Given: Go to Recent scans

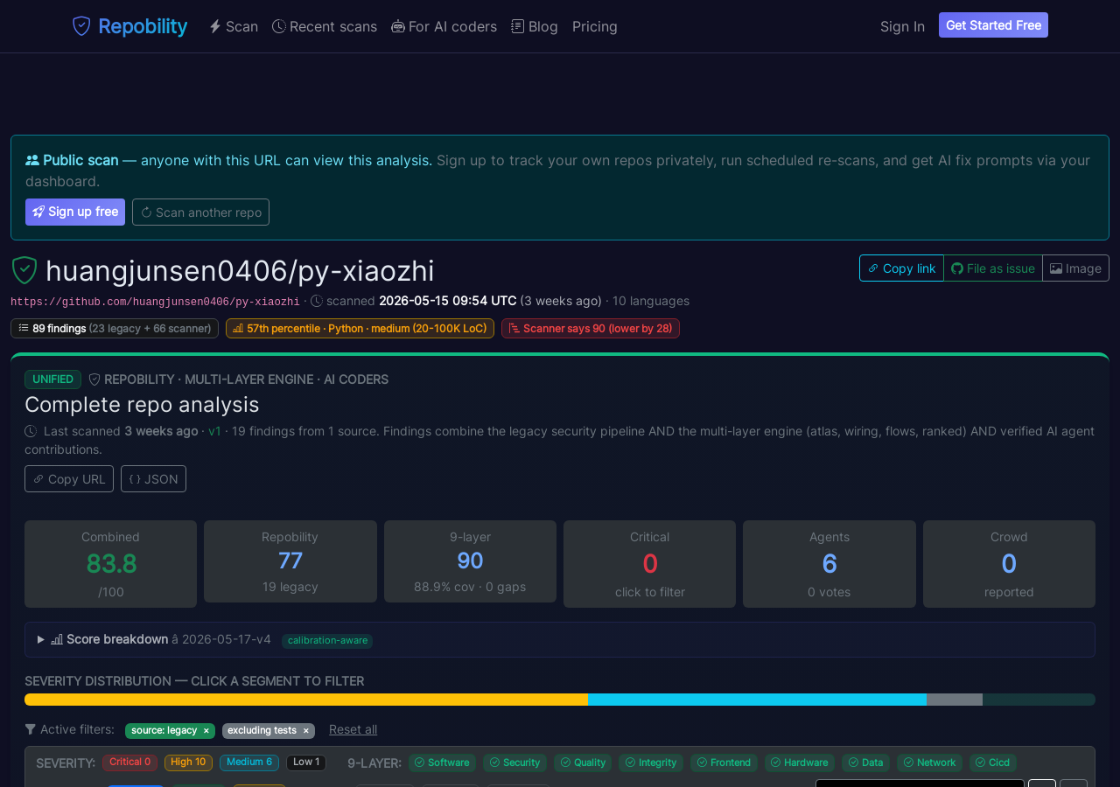Looking at the screenshot, I should tap(325, 26).
